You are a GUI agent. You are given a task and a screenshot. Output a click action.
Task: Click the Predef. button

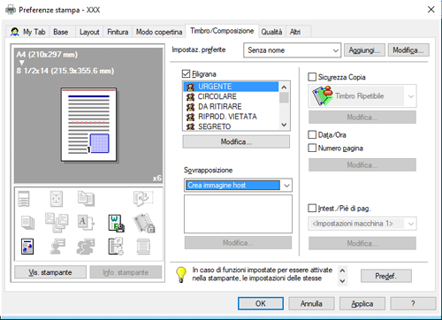pos(386,276)
